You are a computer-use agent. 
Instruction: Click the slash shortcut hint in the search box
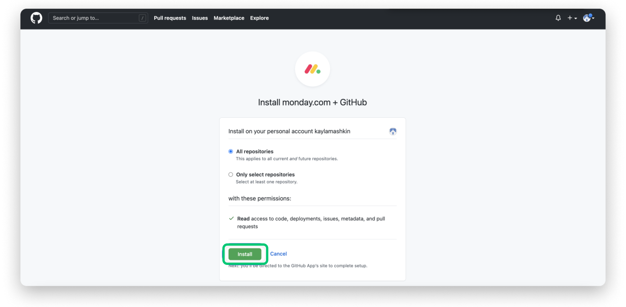tap(142, 18)
